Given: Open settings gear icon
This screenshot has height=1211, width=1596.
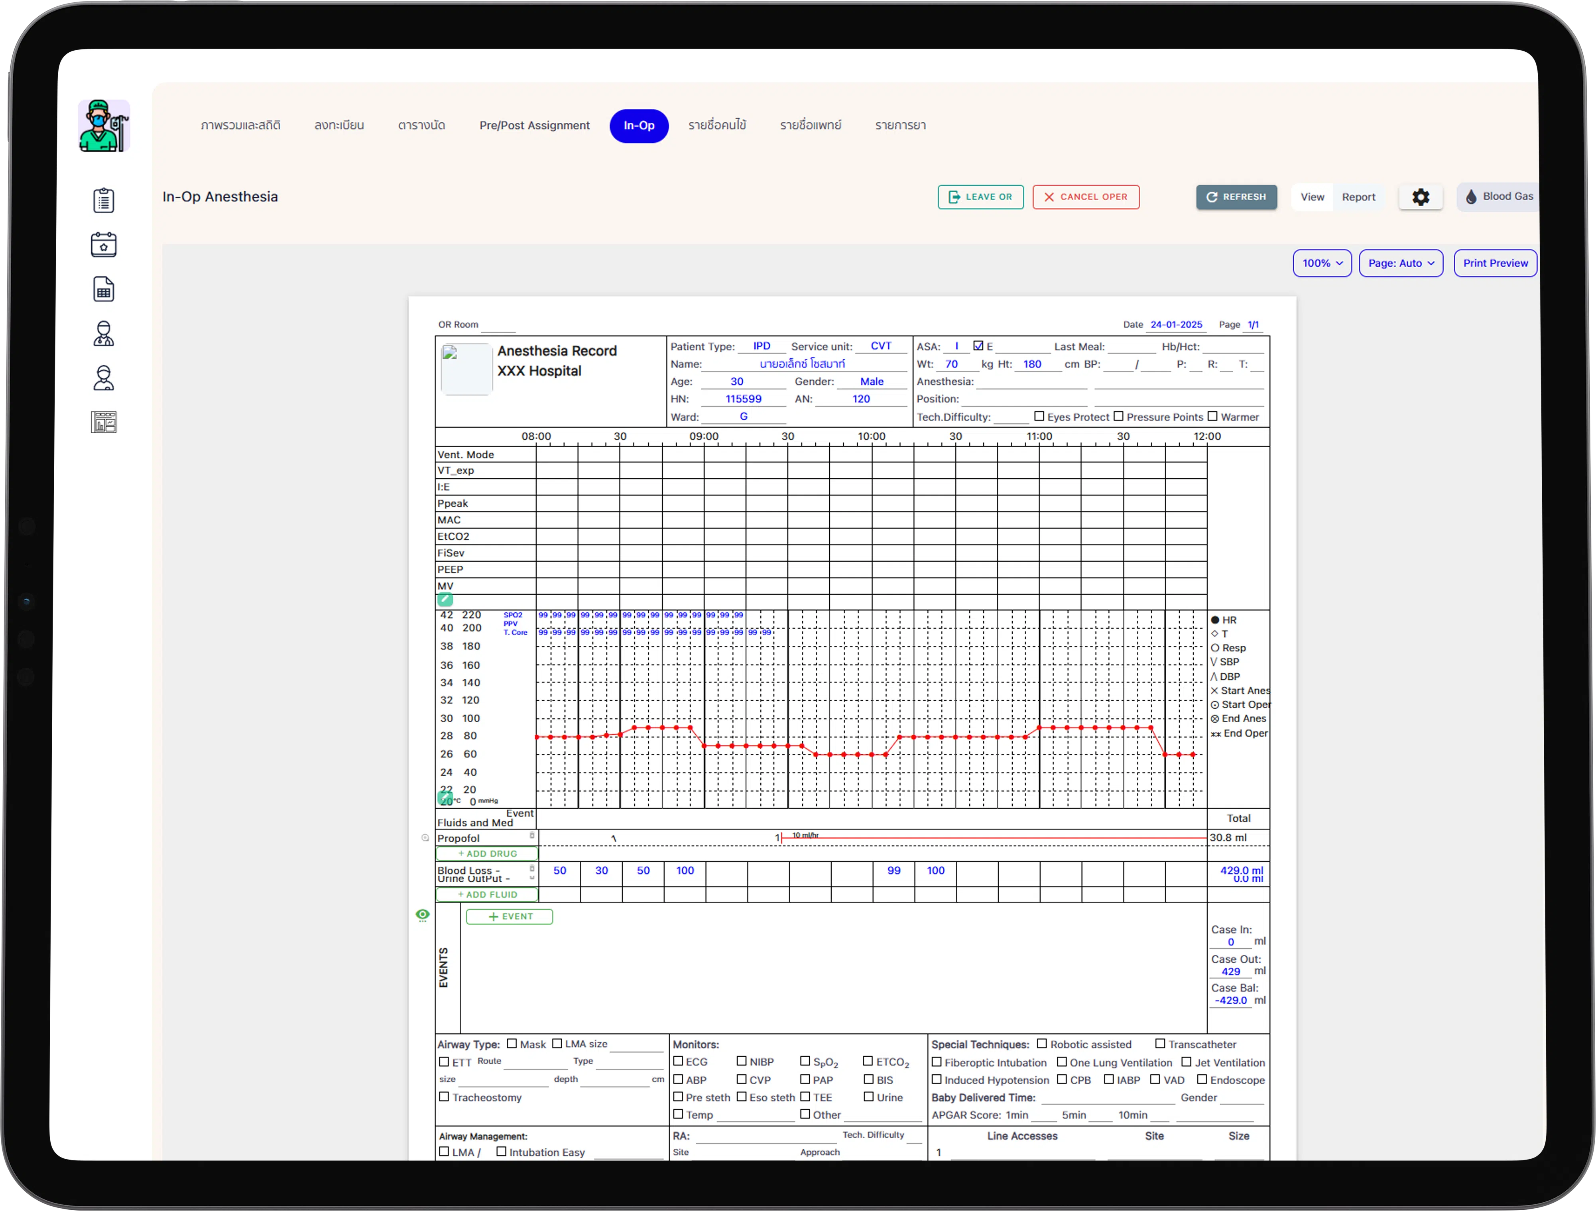Looking at the screenshot, I should (x=1420, y=197).
